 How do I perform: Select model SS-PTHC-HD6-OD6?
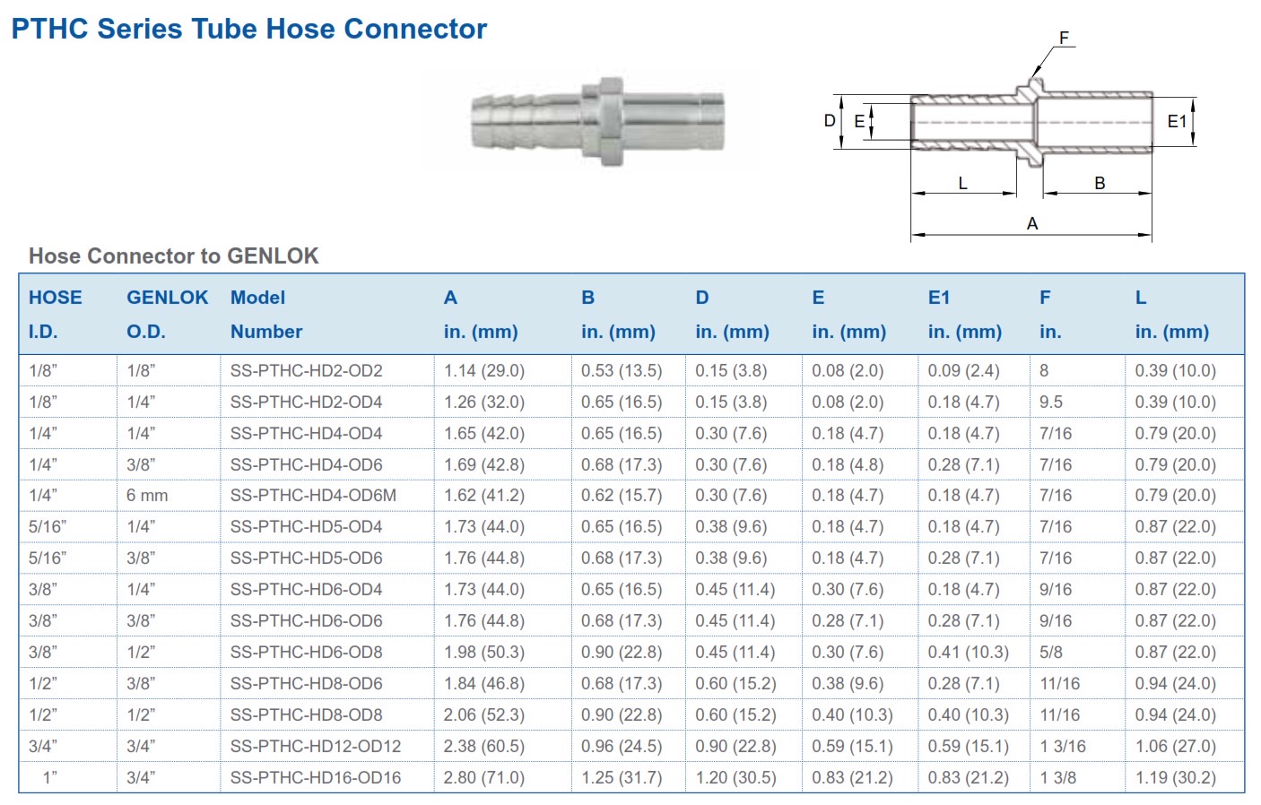(x=306, y=621)
